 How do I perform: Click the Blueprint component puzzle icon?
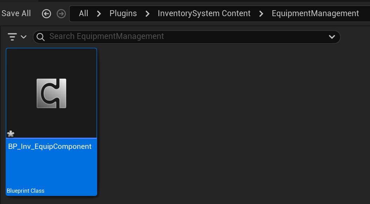coord(51,93)
